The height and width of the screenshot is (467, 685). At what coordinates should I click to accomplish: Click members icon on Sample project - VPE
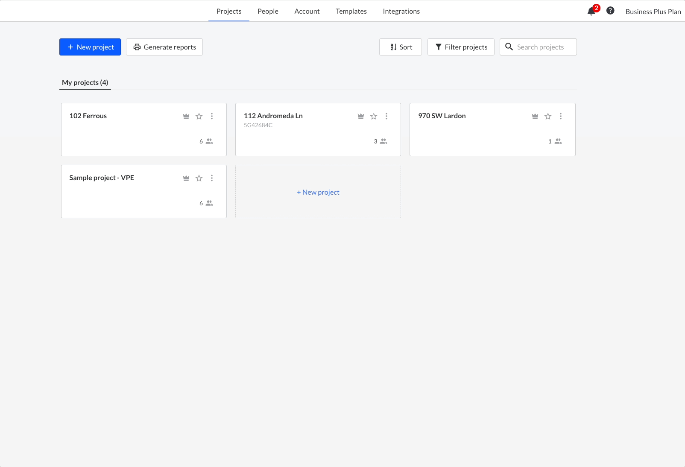click(209, 203)
